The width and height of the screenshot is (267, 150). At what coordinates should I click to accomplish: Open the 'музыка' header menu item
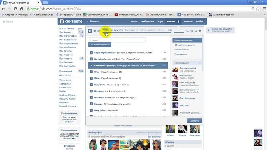pyautogui.click(x=171, y=21)
